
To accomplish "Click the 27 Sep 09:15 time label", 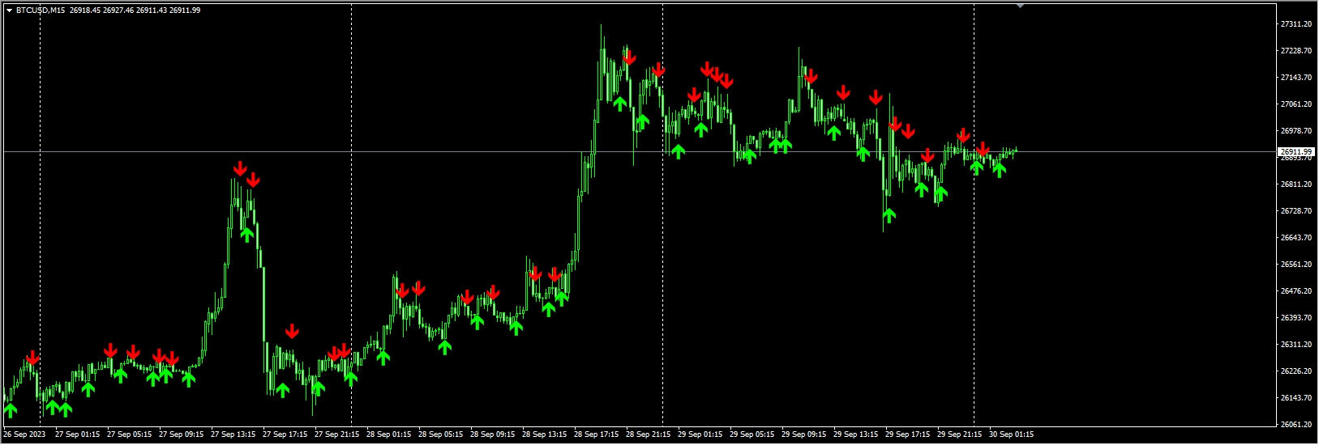I will click(x=182, y=434).
